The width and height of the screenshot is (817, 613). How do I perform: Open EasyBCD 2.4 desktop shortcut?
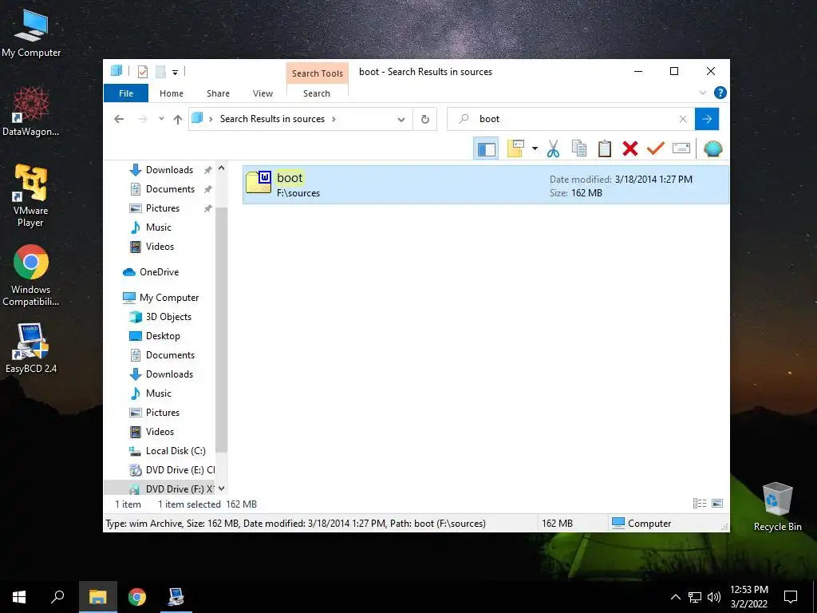point(31,348)
